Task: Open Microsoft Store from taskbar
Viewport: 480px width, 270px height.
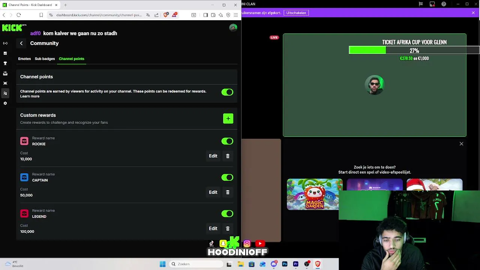Action: pos(252,264)
